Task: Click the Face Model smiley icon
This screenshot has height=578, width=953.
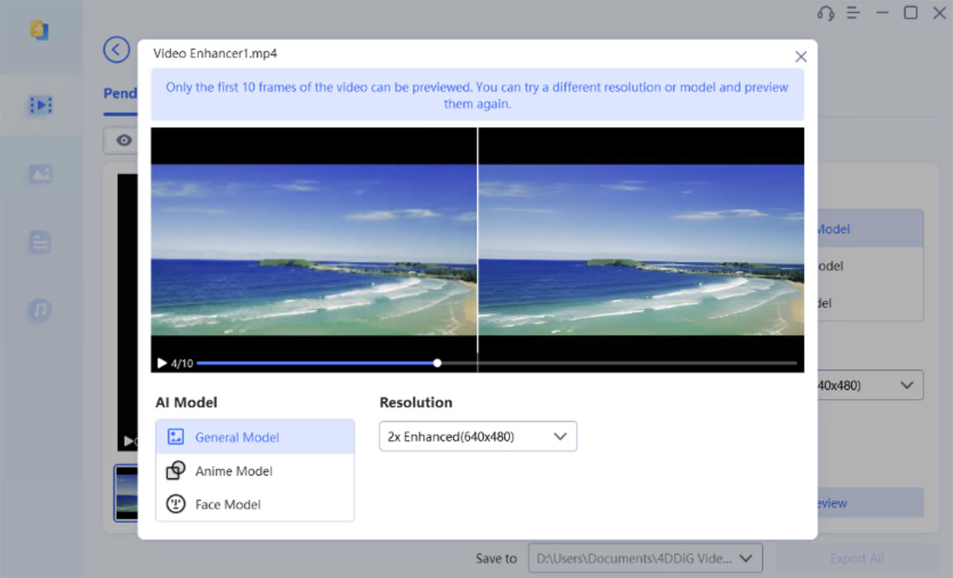Action: tap(175, 504)
